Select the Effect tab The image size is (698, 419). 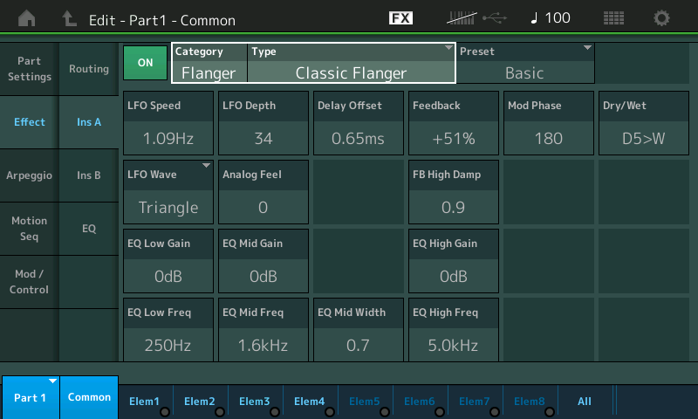[30, 122]
